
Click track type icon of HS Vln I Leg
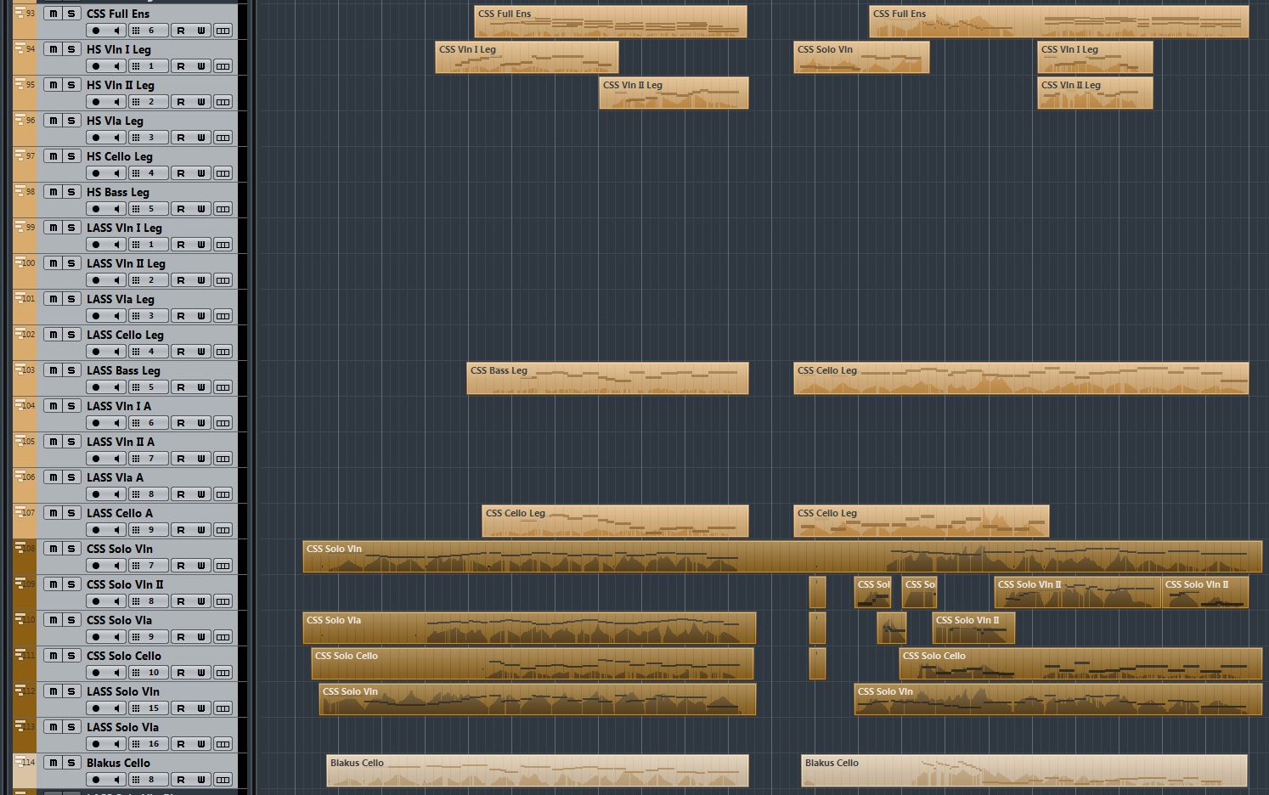pyautogui.click(x=20, y=48)
